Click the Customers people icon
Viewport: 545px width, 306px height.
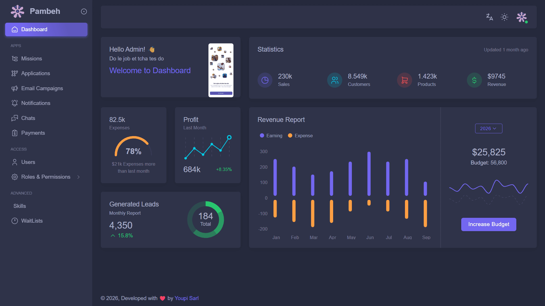pyautogui.click(x=335, y=80)
